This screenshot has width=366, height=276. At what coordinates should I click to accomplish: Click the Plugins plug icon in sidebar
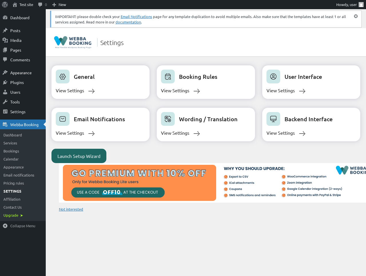tap(5, 82)
